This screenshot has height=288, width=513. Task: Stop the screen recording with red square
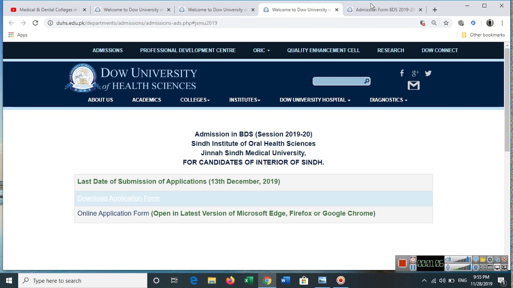(x=402, y=263)
